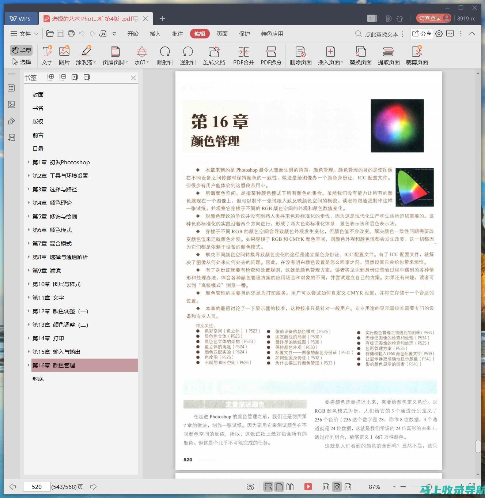Go to the previous page arrow

[x=13, y=487]
